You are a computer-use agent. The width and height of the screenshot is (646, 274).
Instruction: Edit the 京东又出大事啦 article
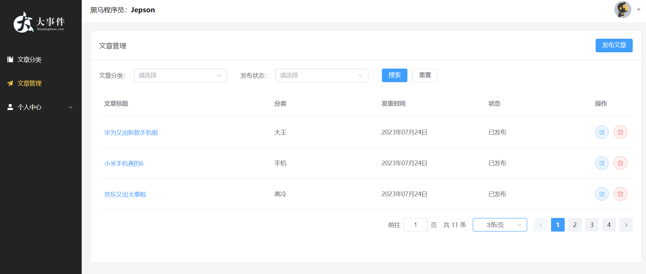[x=601, y=194]
